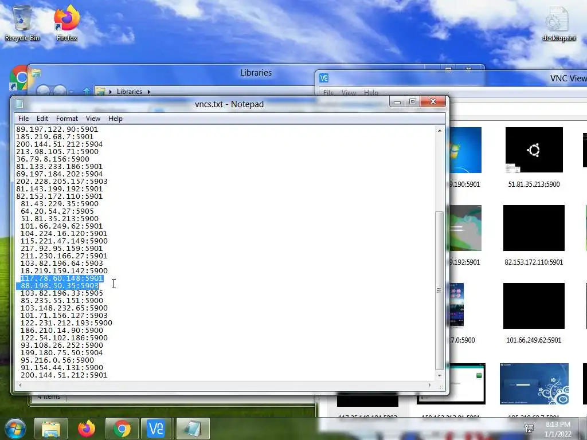Switch to Notepad in the taskbar

193,429
